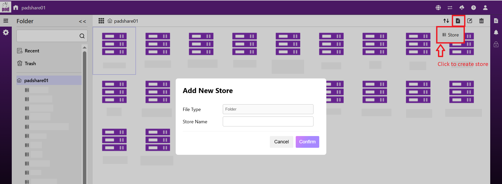Click the add new file icon
The width and height of the screenshot is (502, 184).
[x=458, y=21]
